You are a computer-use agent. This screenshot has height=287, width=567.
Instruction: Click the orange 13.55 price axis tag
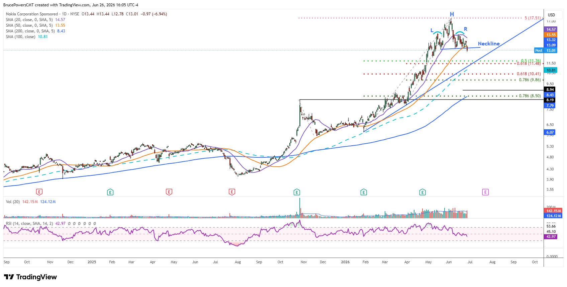pos(551,35)
